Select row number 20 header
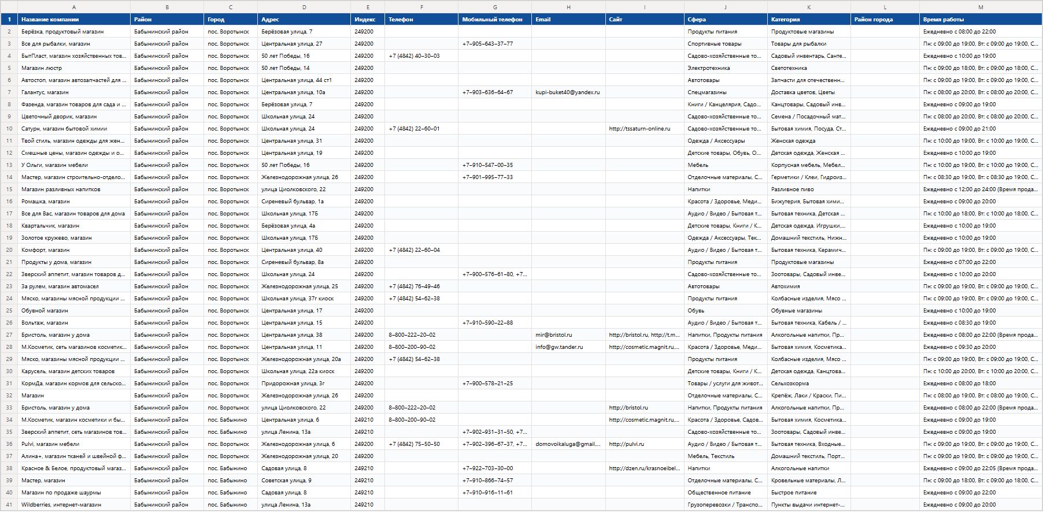 coord(9,250)
